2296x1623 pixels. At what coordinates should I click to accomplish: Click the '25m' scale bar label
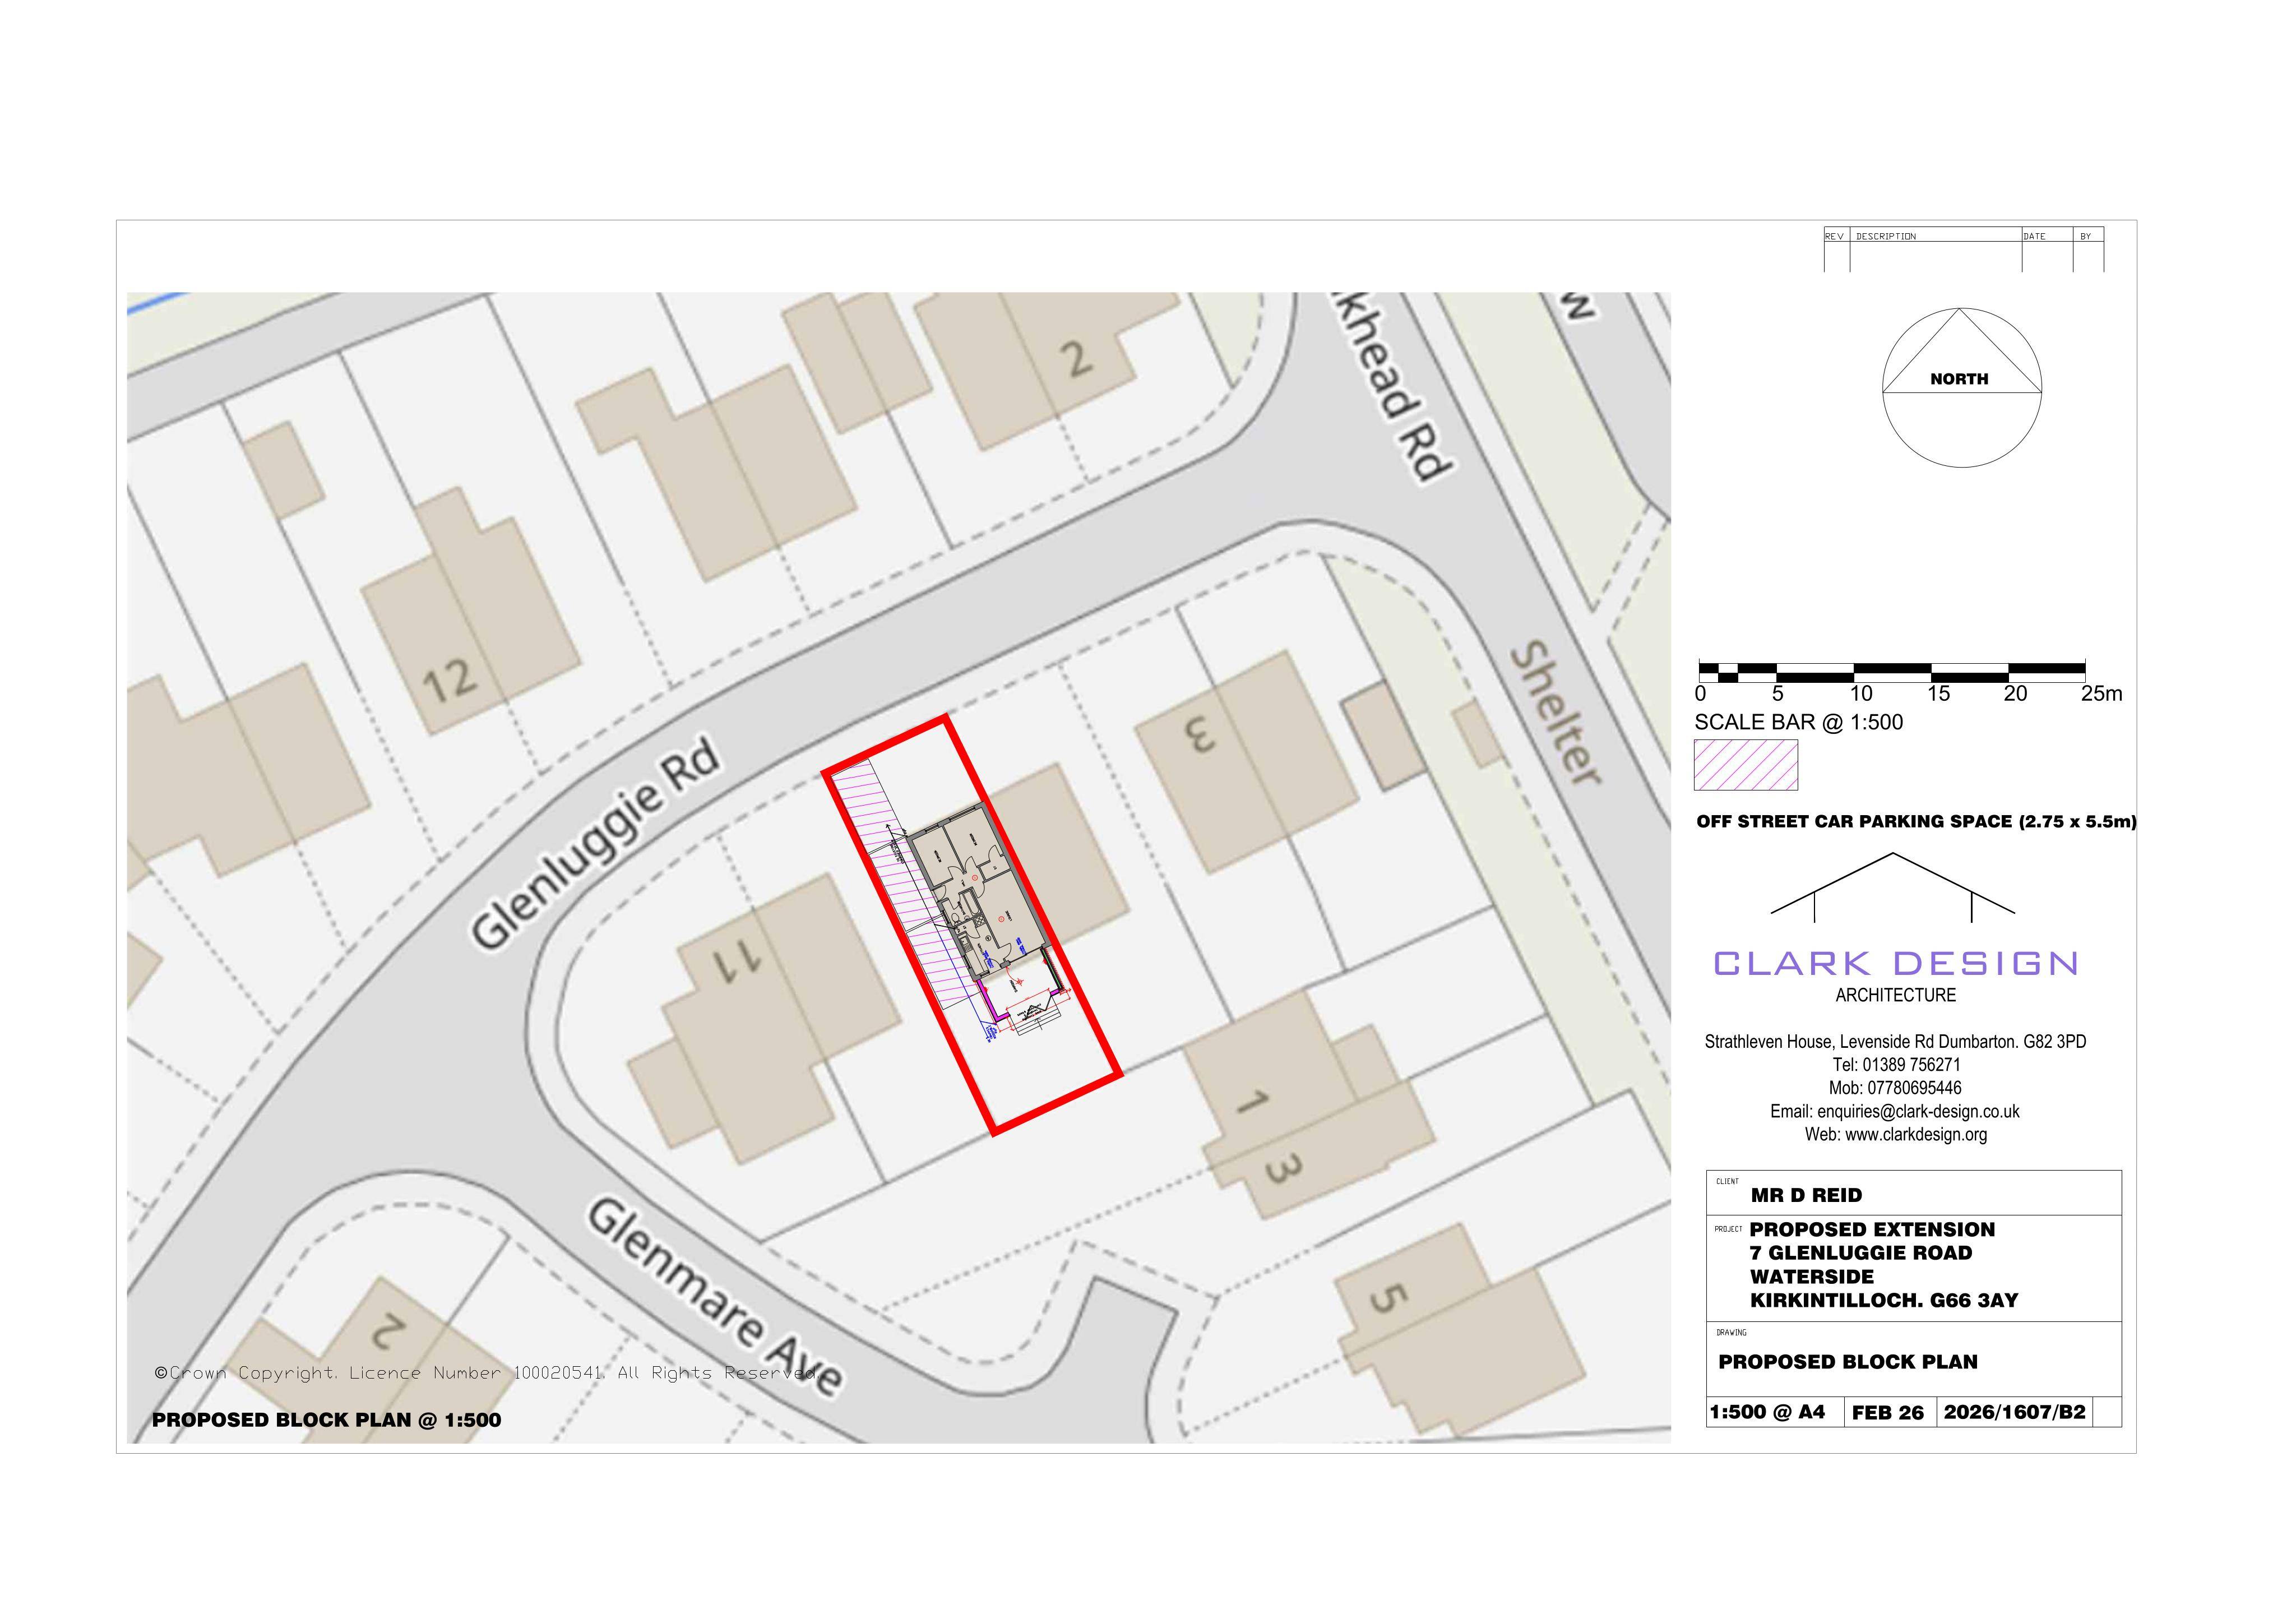2101,694
